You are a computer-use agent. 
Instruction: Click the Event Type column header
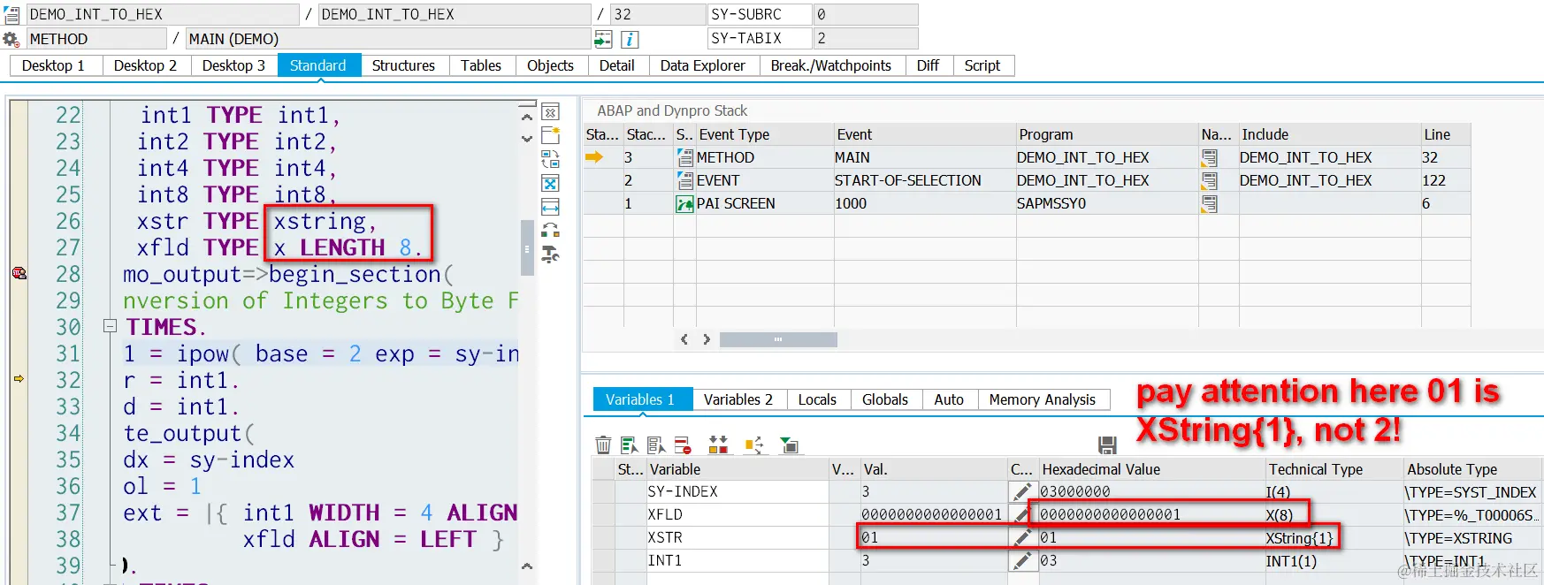pos(765,134)
